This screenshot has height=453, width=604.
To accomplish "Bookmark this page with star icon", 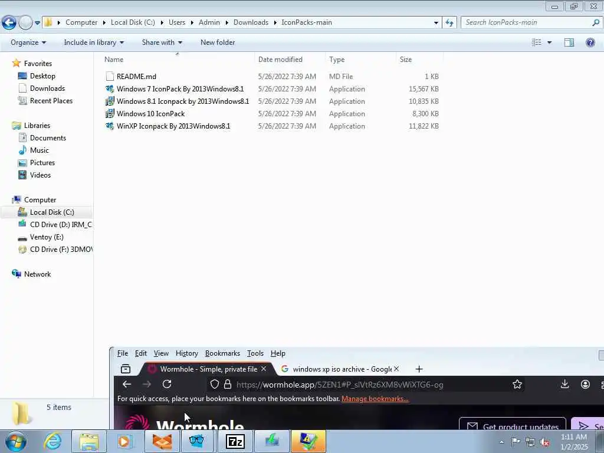I will click(x=517, y=384).
